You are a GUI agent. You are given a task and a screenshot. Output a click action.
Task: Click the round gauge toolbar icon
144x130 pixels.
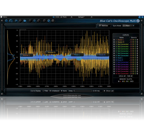coord(11,21)
